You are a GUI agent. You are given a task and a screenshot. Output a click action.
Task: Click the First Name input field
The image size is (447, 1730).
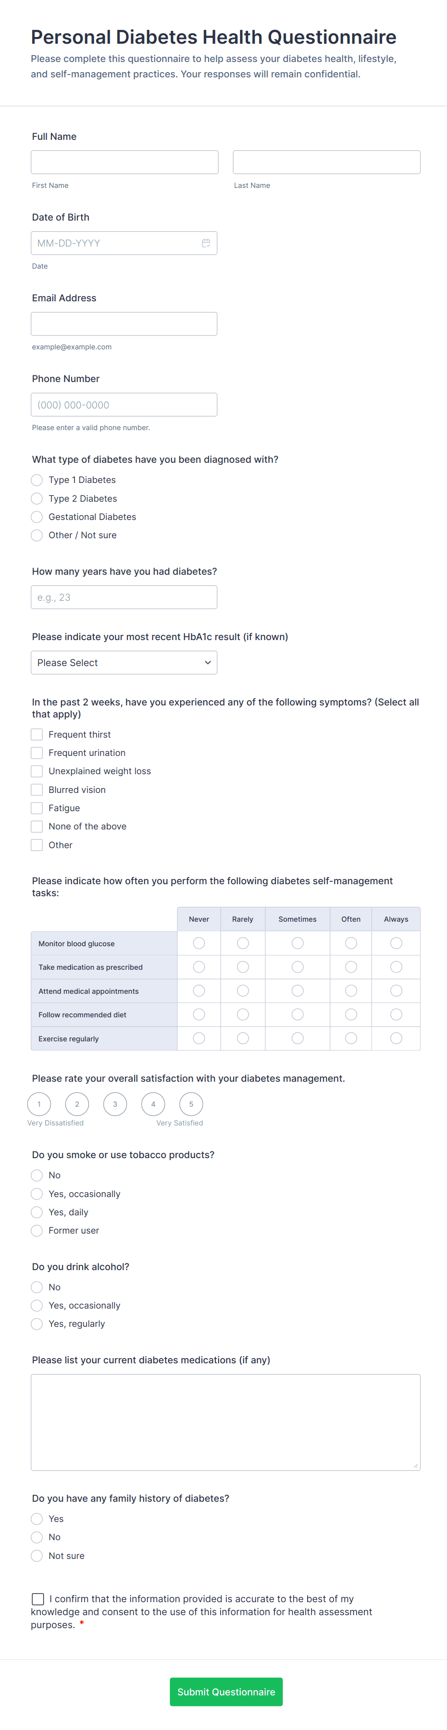pos(124,162)
